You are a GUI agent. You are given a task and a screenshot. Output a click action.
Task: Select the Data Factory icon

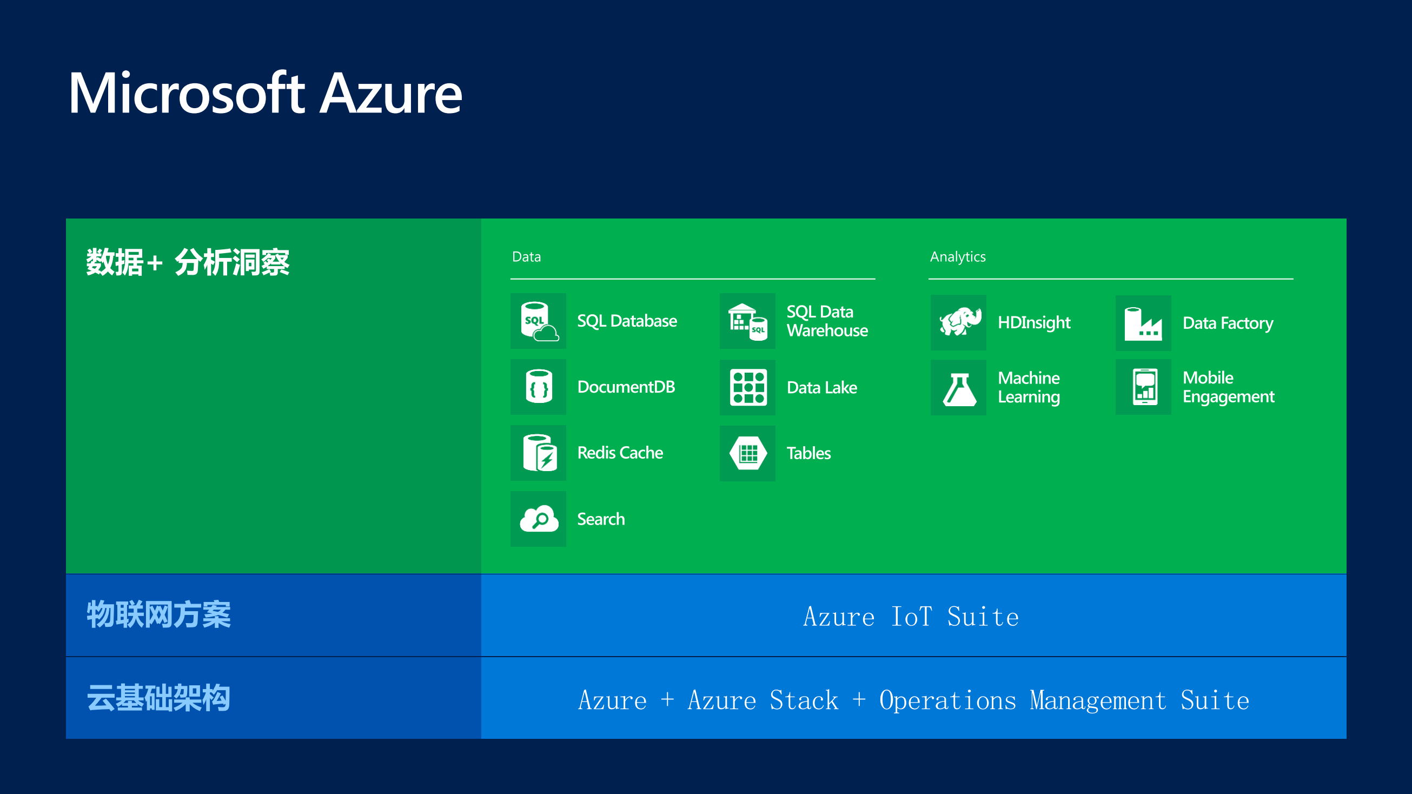point(1143,323)
